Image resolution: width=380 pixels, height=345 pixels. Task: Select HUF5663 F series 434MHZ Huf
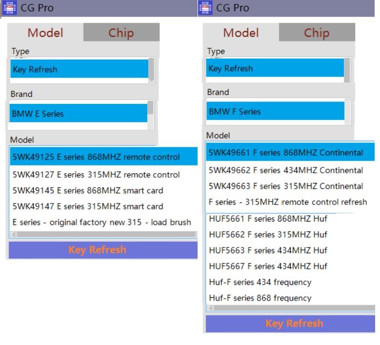click(x=290, y=250)
